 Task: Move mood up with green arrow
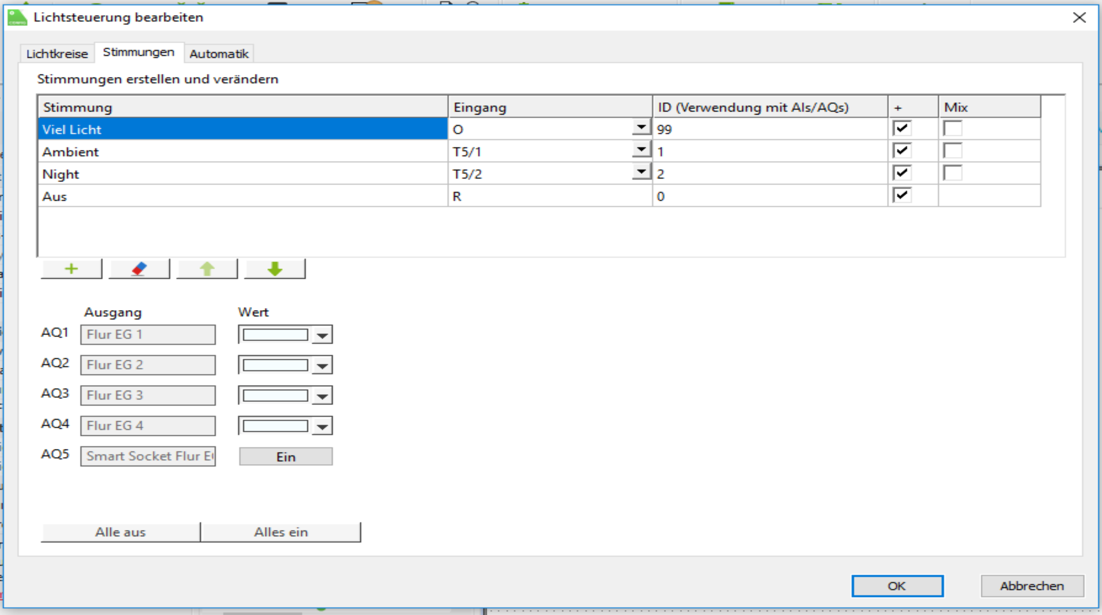coord(207,269)
